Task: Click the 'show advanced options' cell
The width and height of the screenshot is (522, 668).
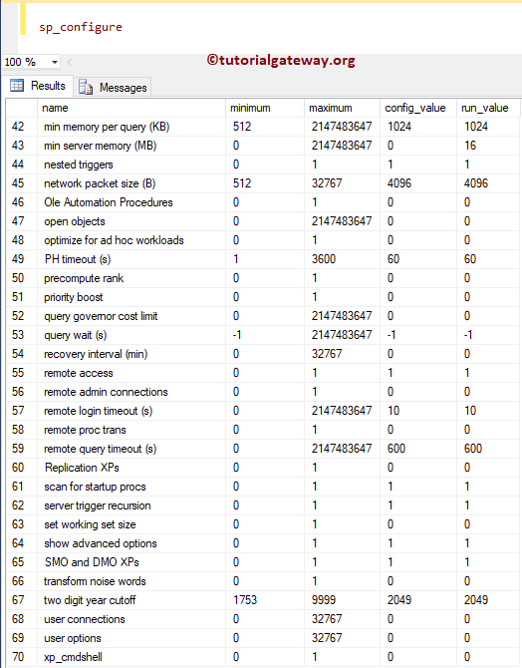Action: [x=131, y=543]
